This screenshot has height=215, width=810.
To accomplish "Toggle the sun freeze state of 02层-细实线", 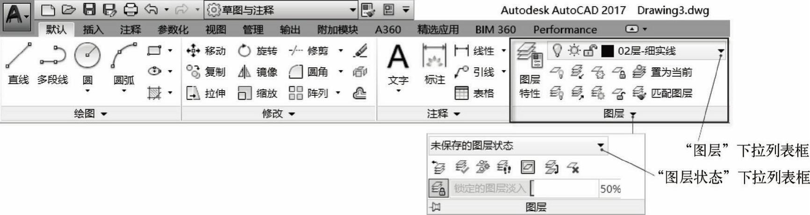I will pyautogui.click(x=573, y=50).
